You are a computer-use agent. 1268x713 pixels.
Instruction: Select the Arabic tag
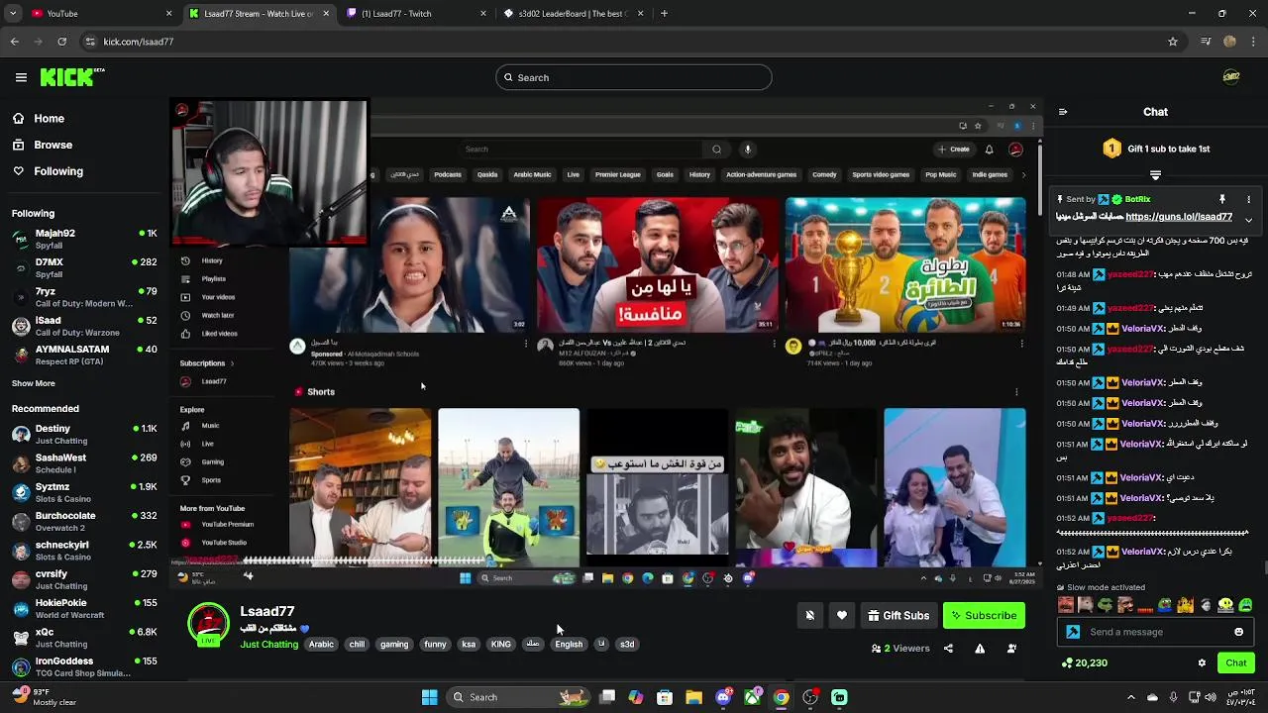[321, 645]
